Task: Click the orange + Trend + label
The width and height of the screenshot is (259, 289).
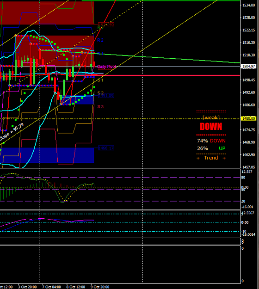Action: [211, 158]
